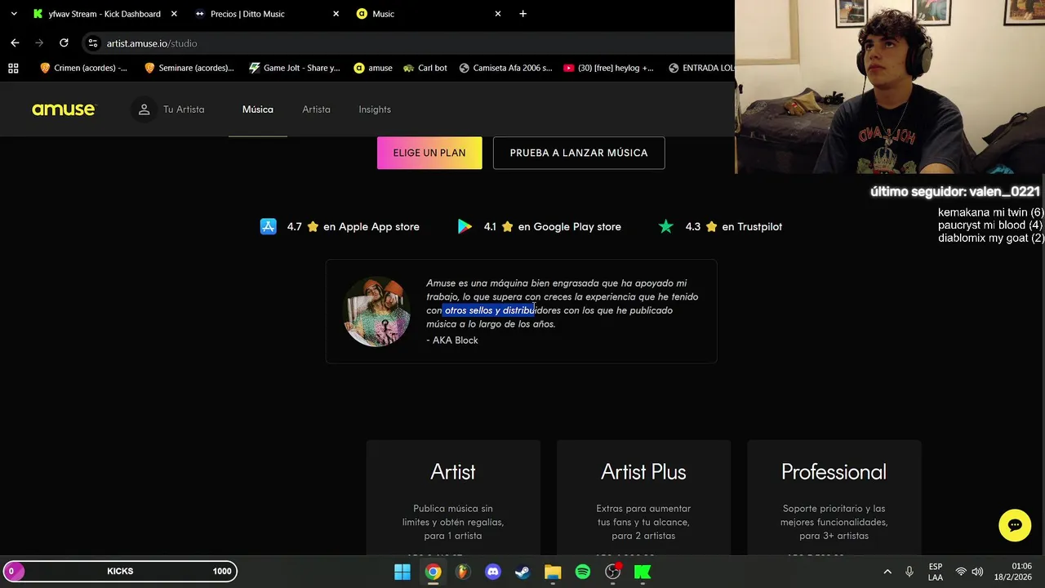Open a new browser tab

coord(523,14)
